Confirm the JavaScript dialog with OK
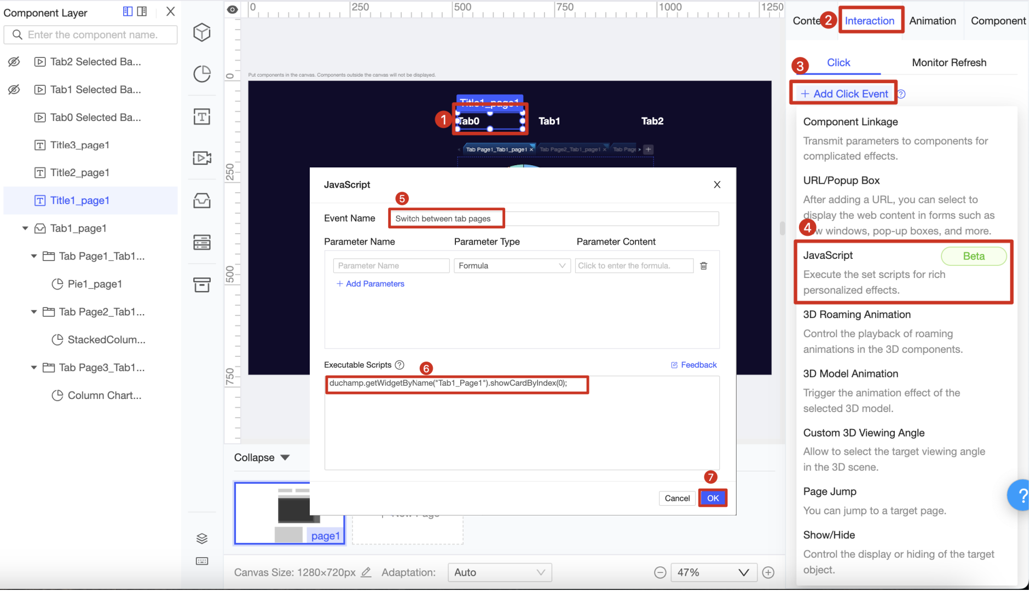The width and height of the screenshot is (1030, 591). click(713, 499)
